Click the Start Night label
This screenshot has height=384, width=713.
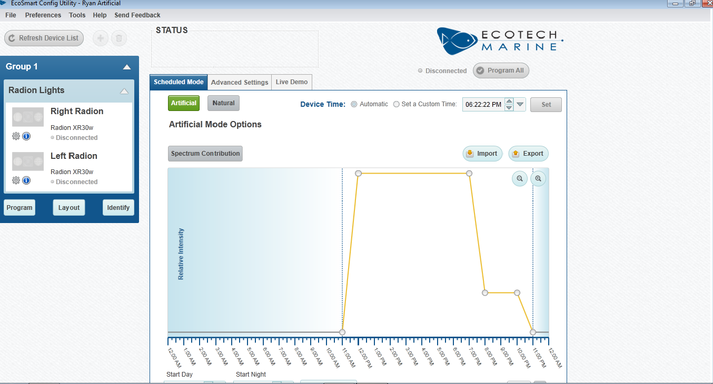tap(251, 375)
